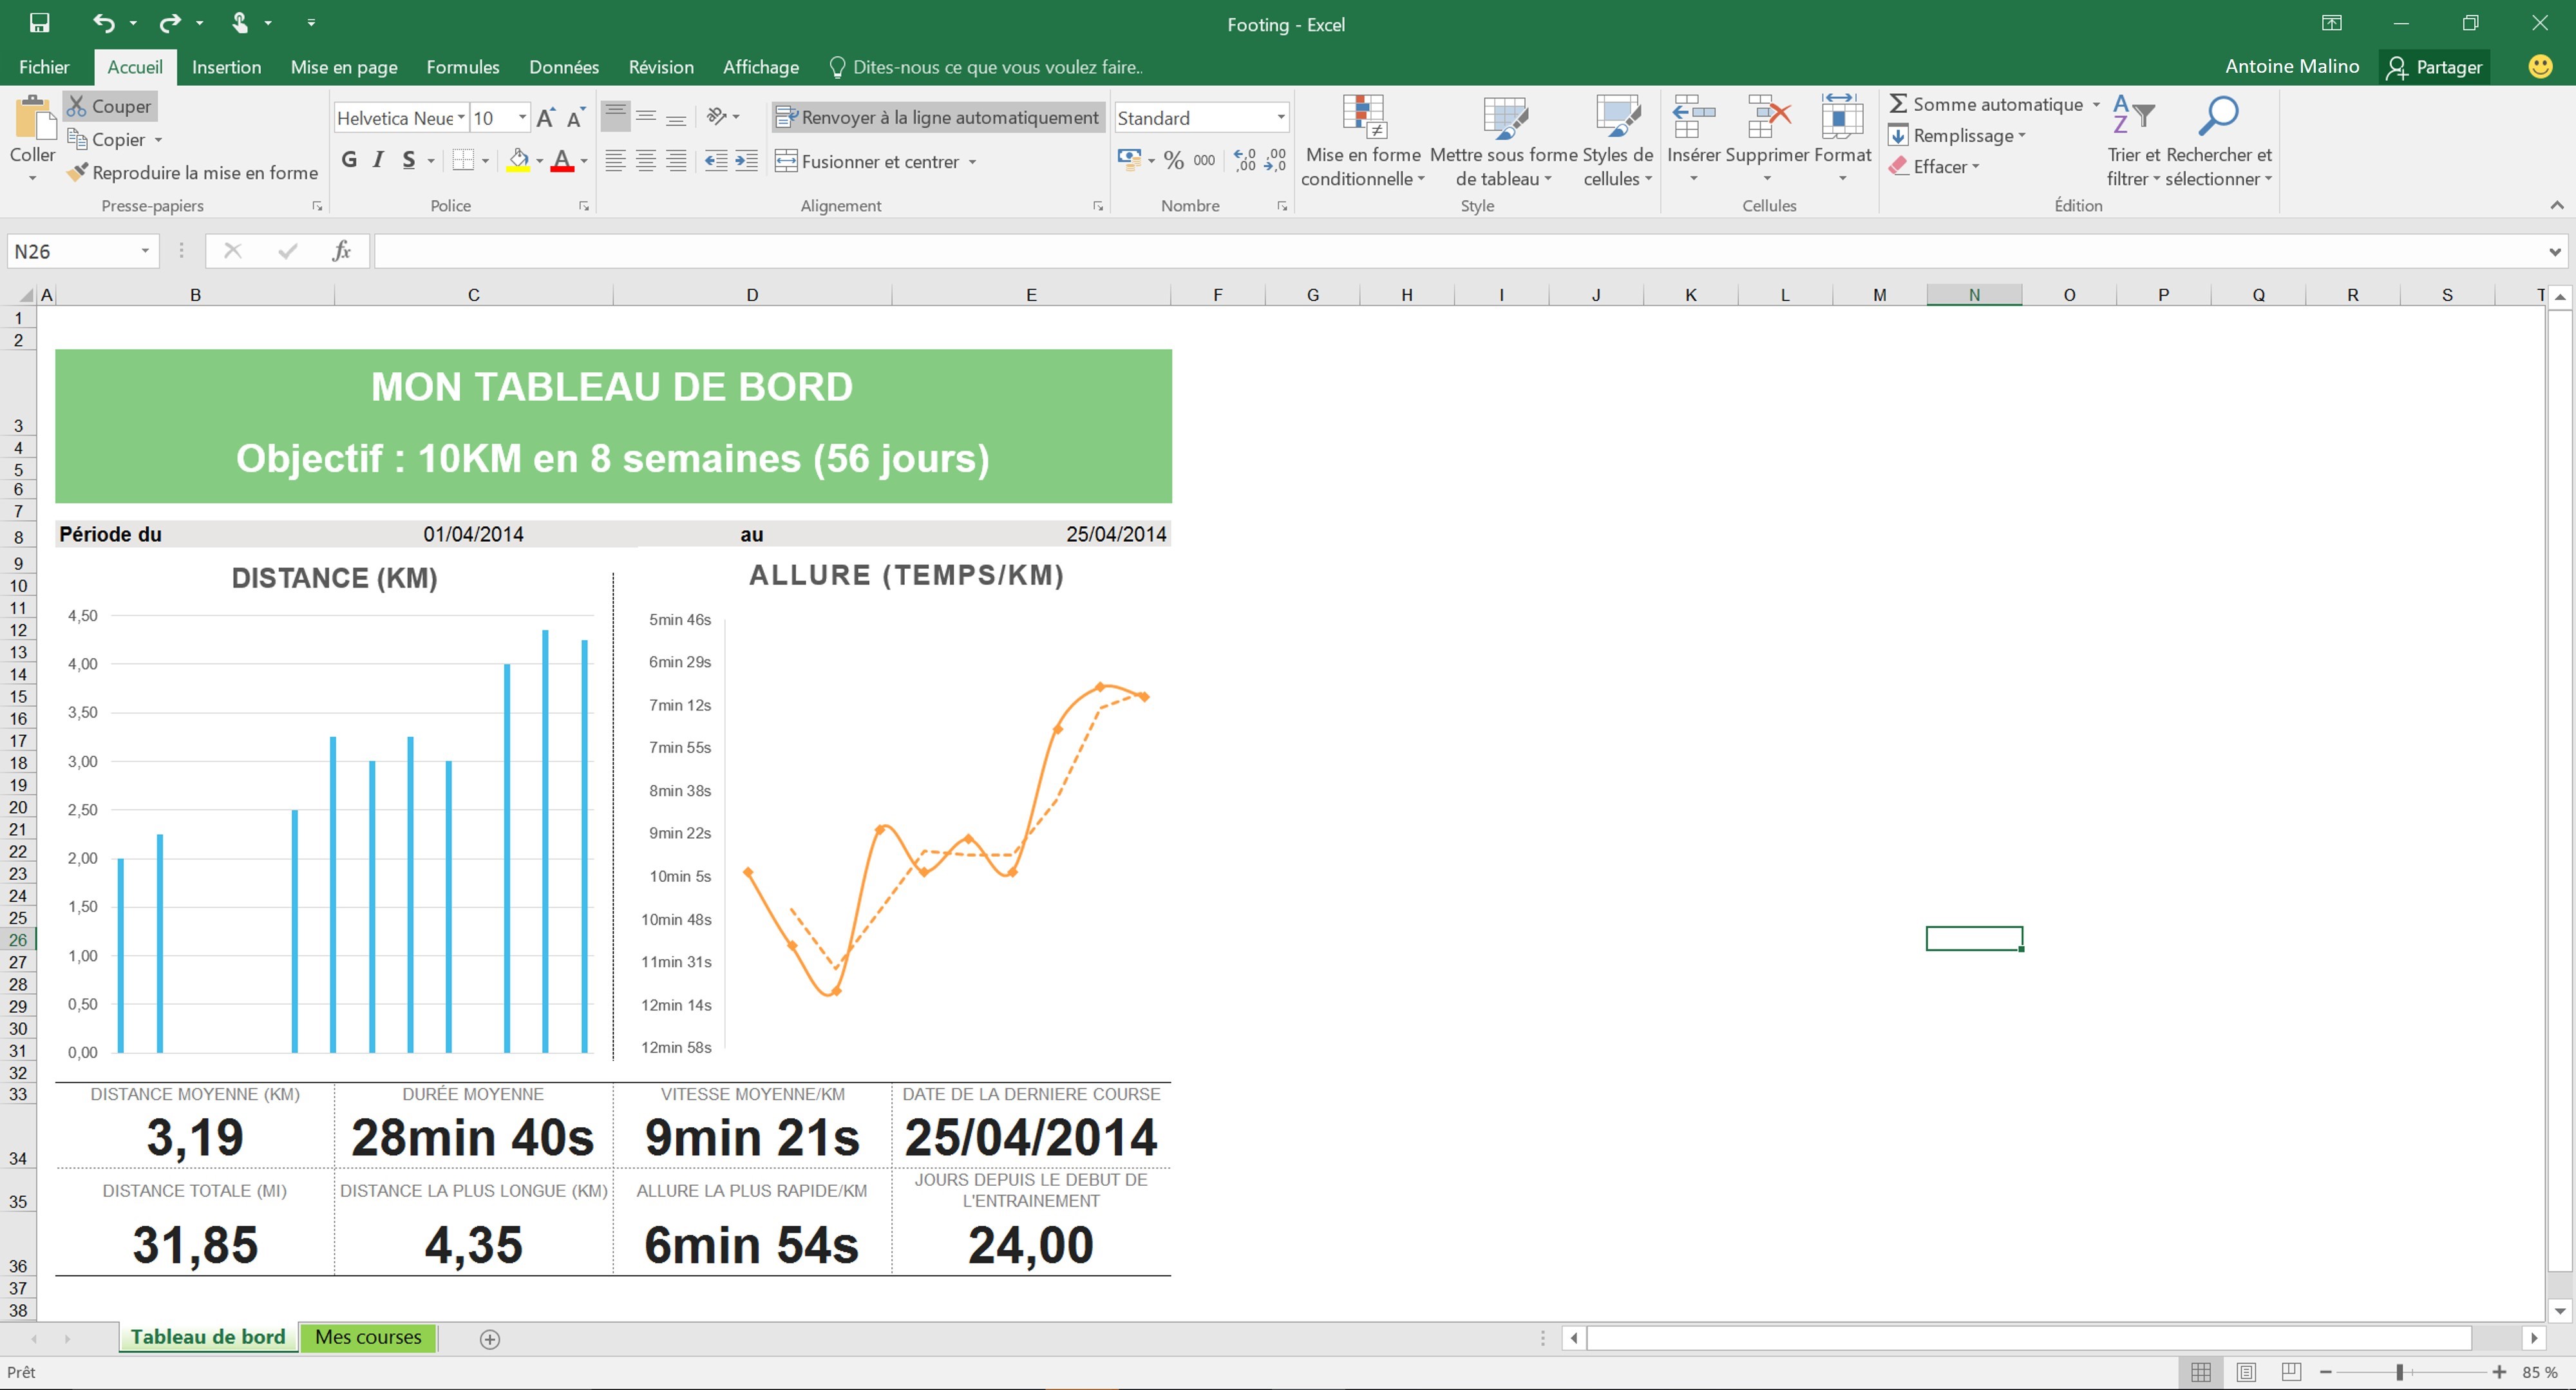Image resolution: width=2576 pixels, height=1390 pixels.
Task: Click the zoom slider handle
Action: click(2399, 1372)
